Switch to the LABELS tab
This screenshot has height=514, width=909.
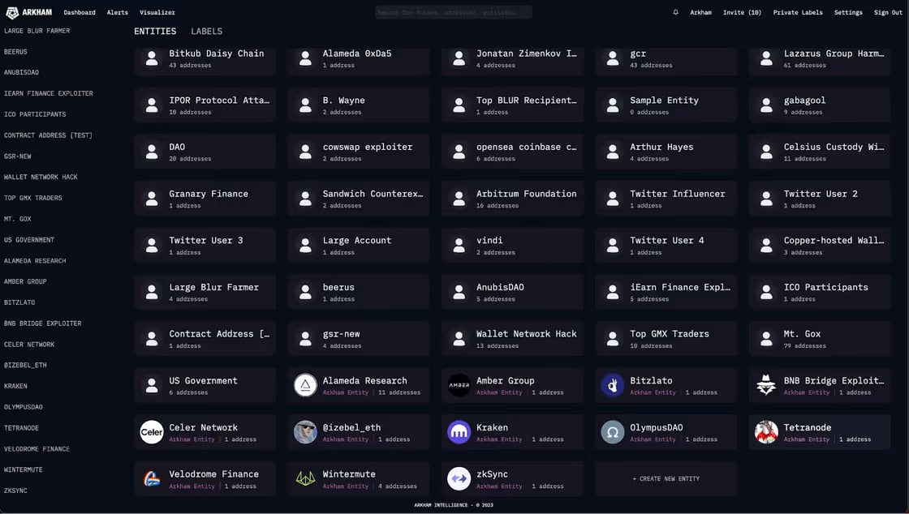tap(206, 32)
